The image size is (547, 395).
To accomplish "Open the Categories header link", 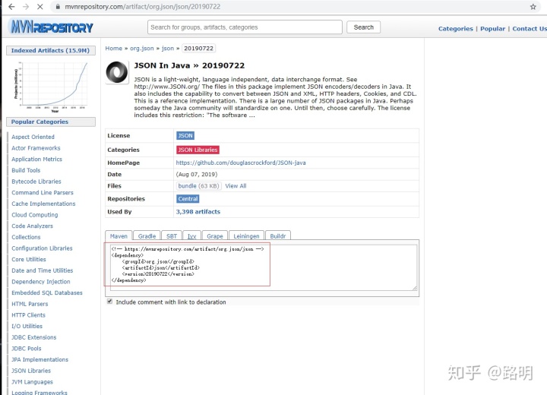I will tap(456, 29).
